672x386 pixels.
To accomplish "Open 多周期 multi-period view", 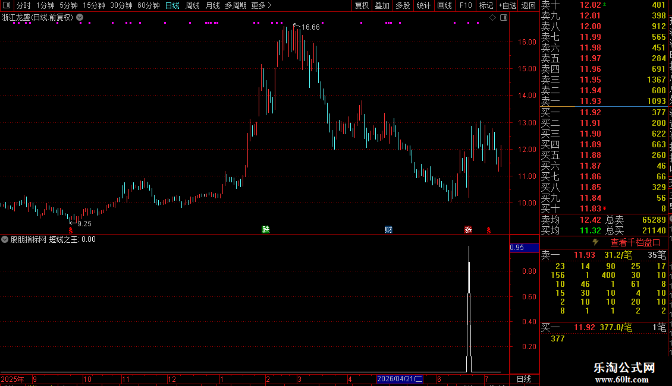I will [235, 5].
